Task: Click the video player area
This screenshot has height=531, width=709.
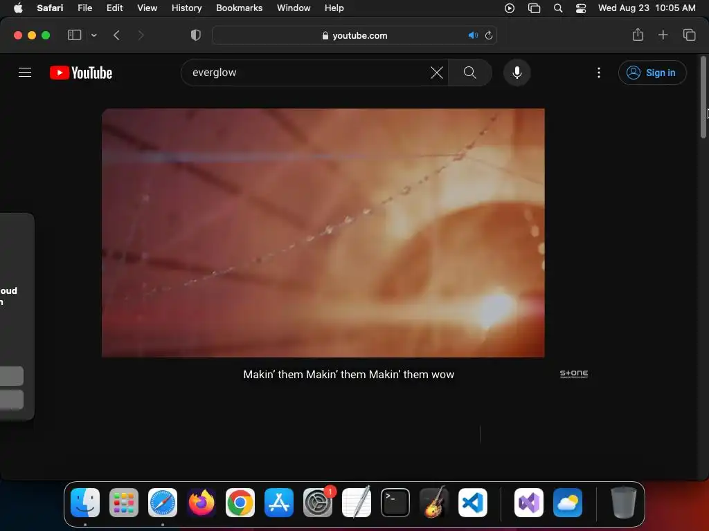Action: 323,232
